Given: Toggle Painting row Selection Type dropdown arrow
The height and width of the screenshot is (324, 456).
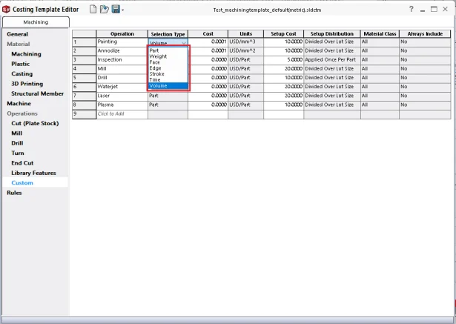Looking at the screenshot, I should pos(184,42).
